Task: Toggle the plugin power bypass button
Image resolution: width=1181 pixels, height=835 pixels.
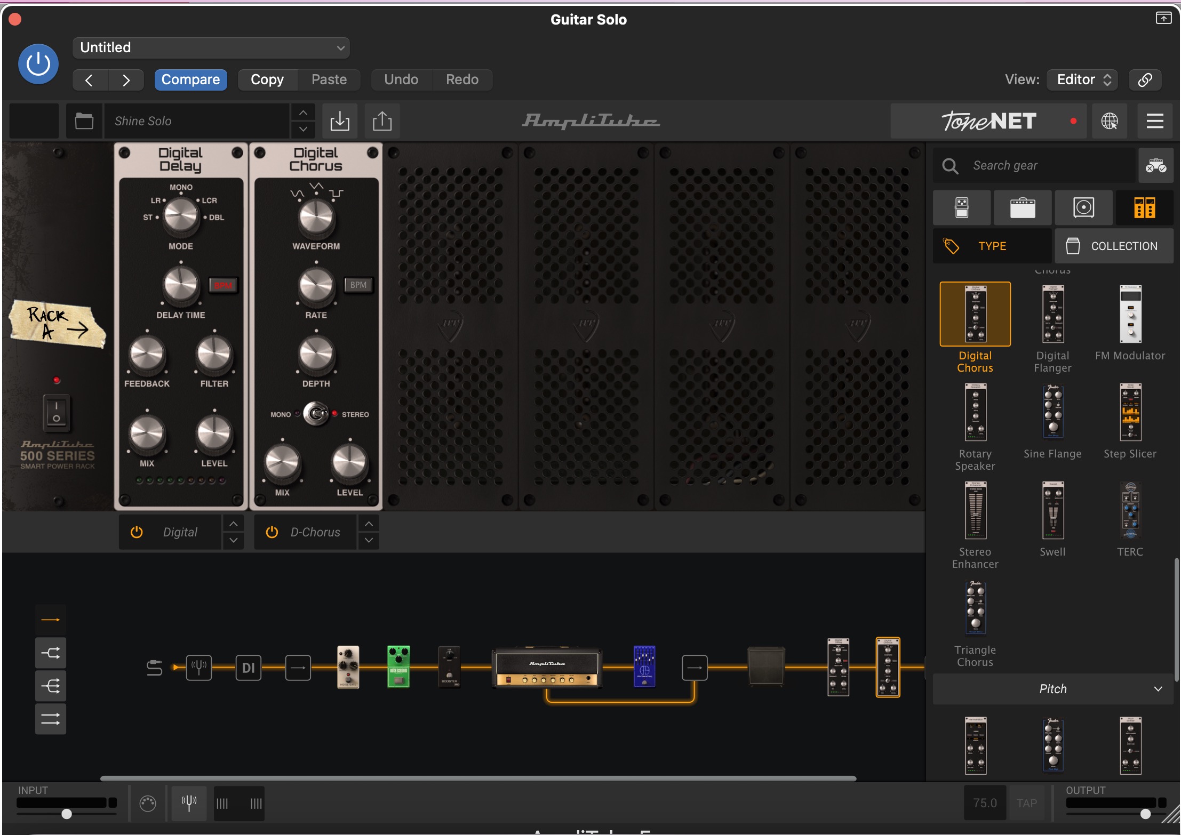Action: point(38,64)
